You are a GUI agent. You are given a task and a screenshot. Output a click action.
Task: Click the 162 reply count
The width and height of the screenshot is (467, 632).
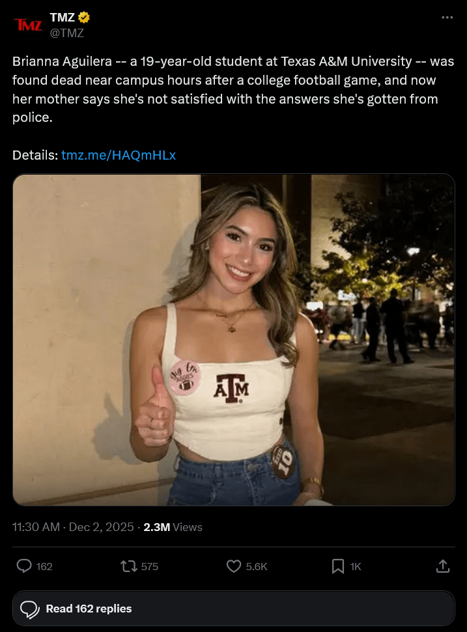coord(44,567)
